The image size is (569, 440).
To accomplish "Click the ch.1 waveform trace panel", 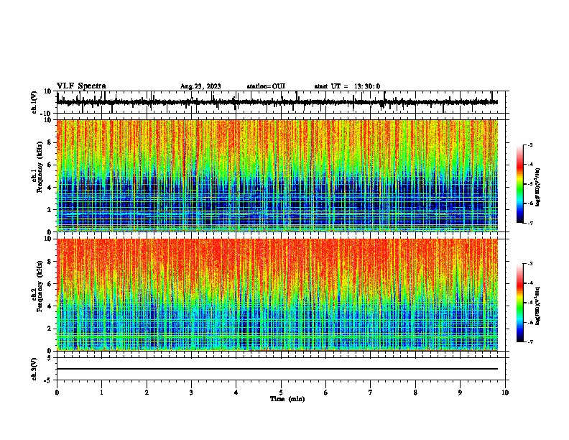I will point(281,102).
